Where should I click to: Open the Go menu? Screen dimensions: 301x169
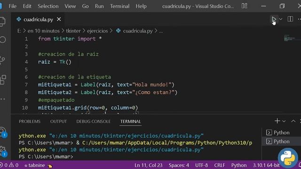tap(85, 6)
